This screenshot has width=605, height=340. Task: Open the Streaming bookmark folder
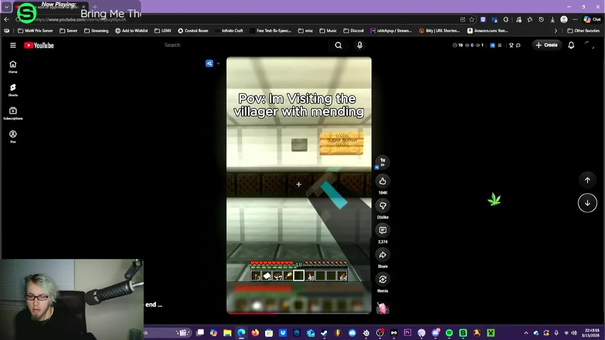(96, 31)
